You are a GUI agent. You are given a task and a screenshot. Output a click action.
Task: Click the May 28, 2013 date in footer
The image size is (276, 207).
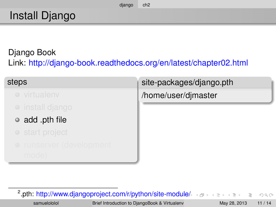pos(233,203)
